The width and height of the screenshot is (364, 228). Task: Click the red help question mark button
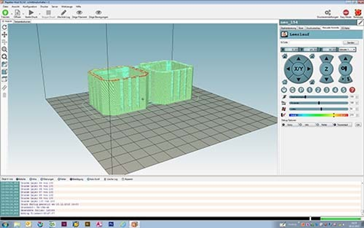352,90
